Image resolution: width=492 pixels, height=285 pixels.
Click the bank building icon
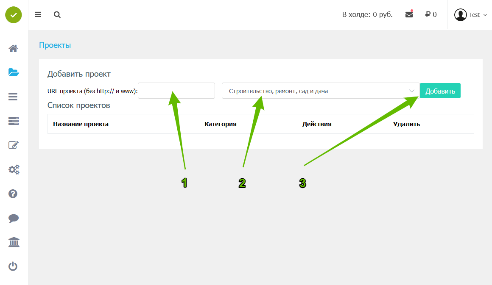point(14,243)
